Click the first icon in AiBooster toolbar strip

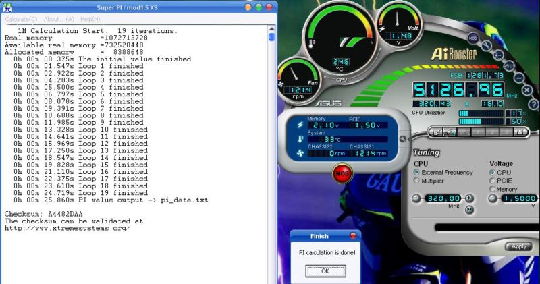[x=437, y=132]
